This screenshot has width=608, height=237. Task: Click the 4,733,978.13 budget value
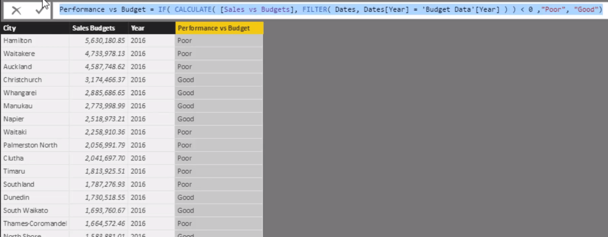tap(105, 54)
